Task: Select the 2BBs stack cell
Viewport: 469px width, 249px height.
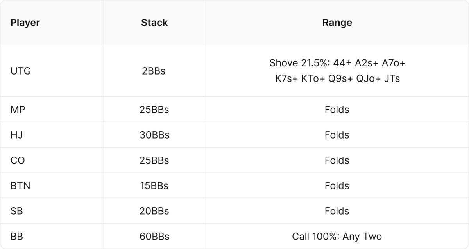Action: click(154, 71)
